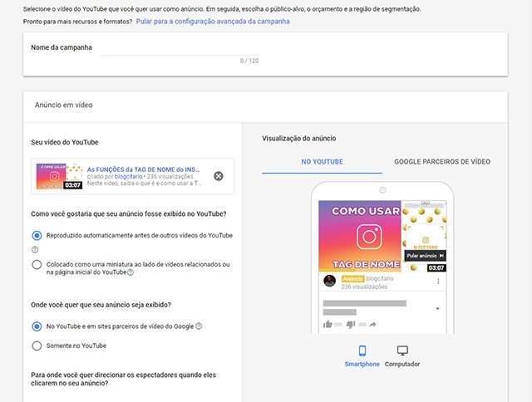Click 'Anúncio em vídeo' section heading
Image resolution: width=532 pixels, height=402 pixels.
point(63,105)
